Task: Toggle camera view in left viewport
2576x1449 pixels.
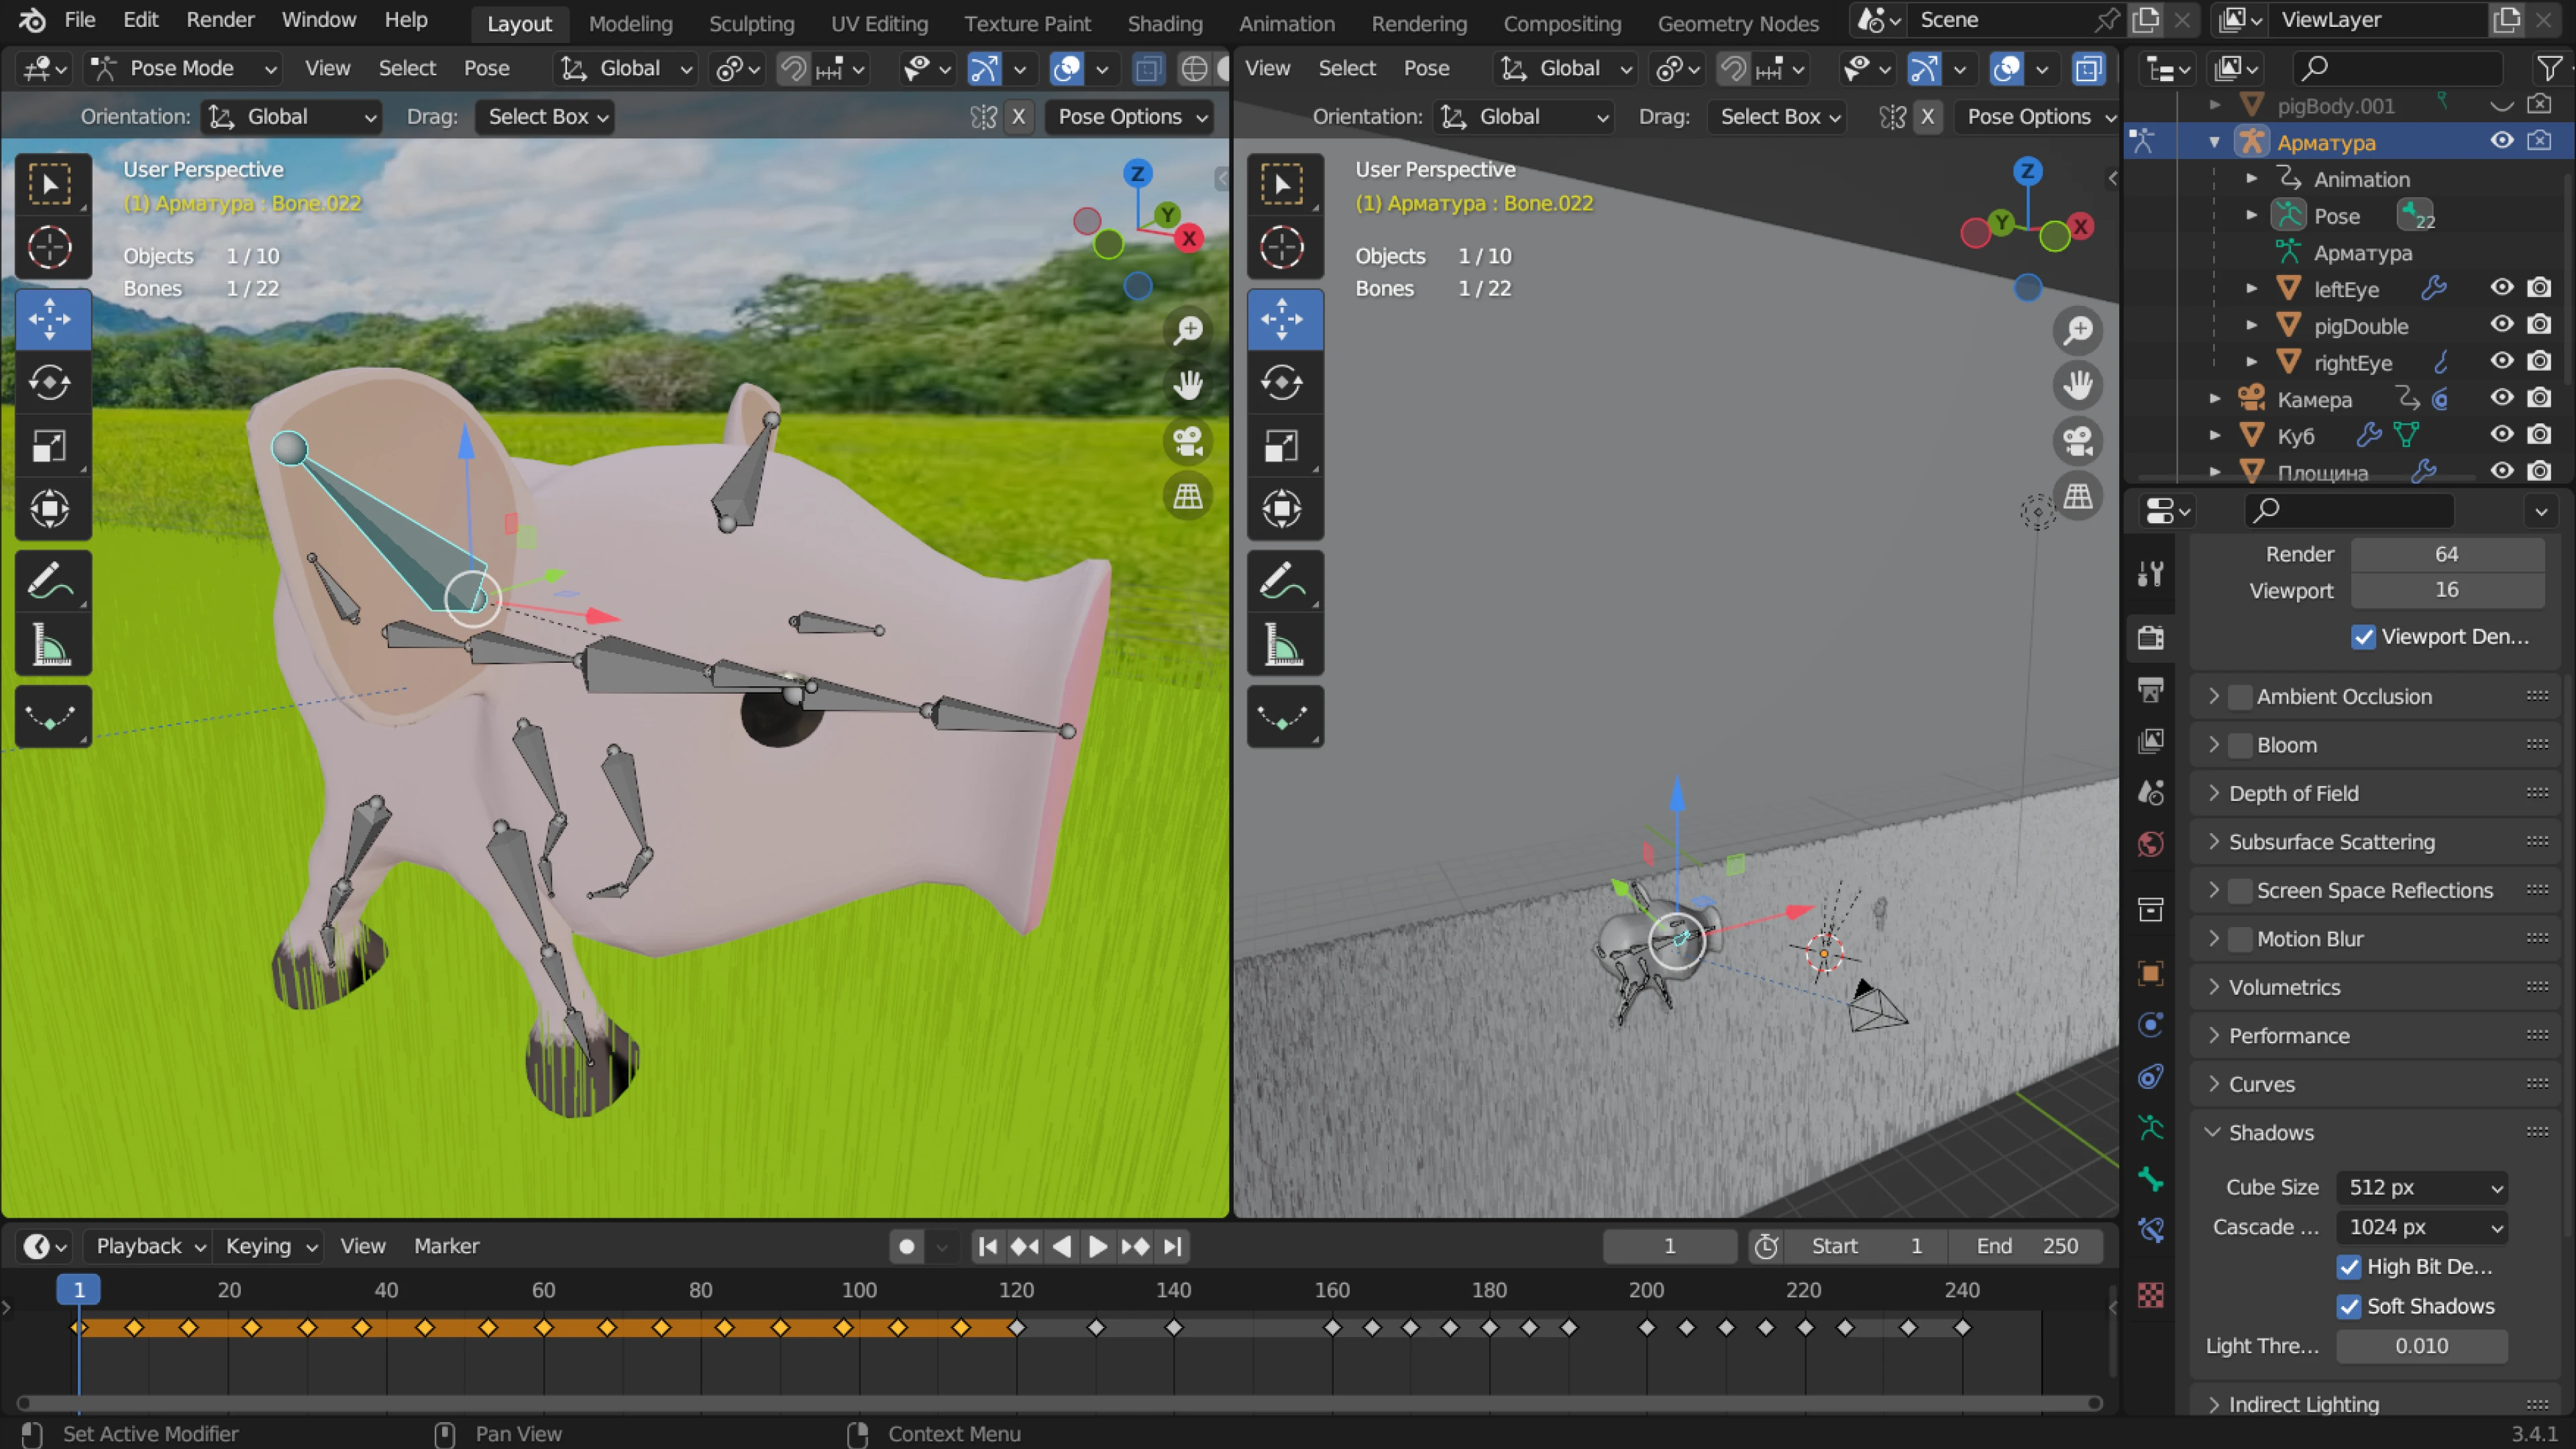Action: click(x=1187, y=441)
